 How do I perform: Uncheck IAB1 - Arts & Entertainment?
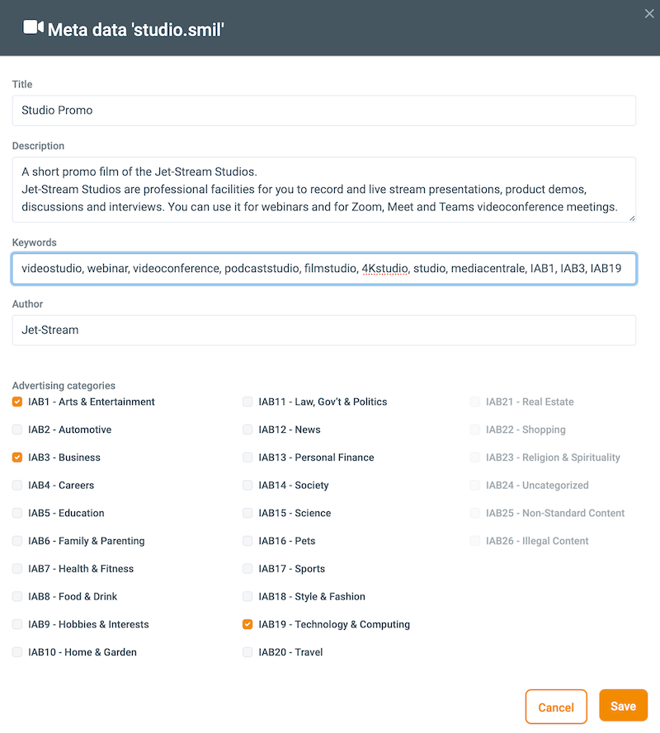pos(17,402)
